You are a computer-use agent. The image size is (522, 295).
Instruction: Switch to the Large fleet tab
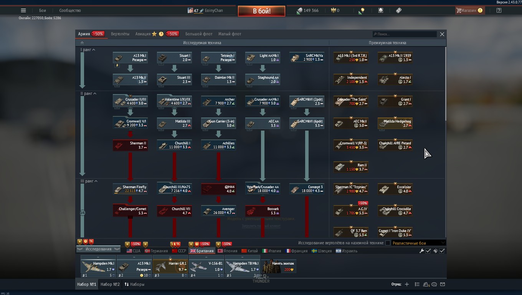click(x=199, y=34)
